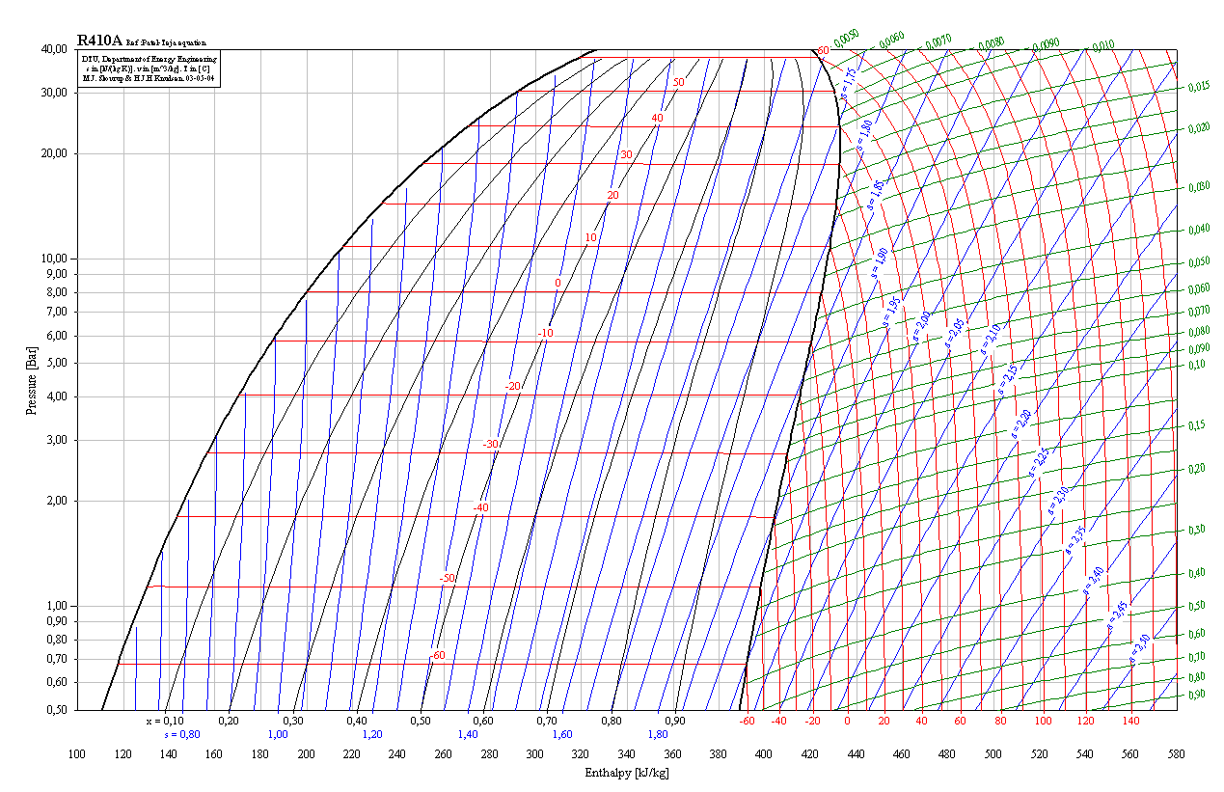Click the Enthalpy [kJ/kg] axis label
1224x792 pixels.
point(626,773)
